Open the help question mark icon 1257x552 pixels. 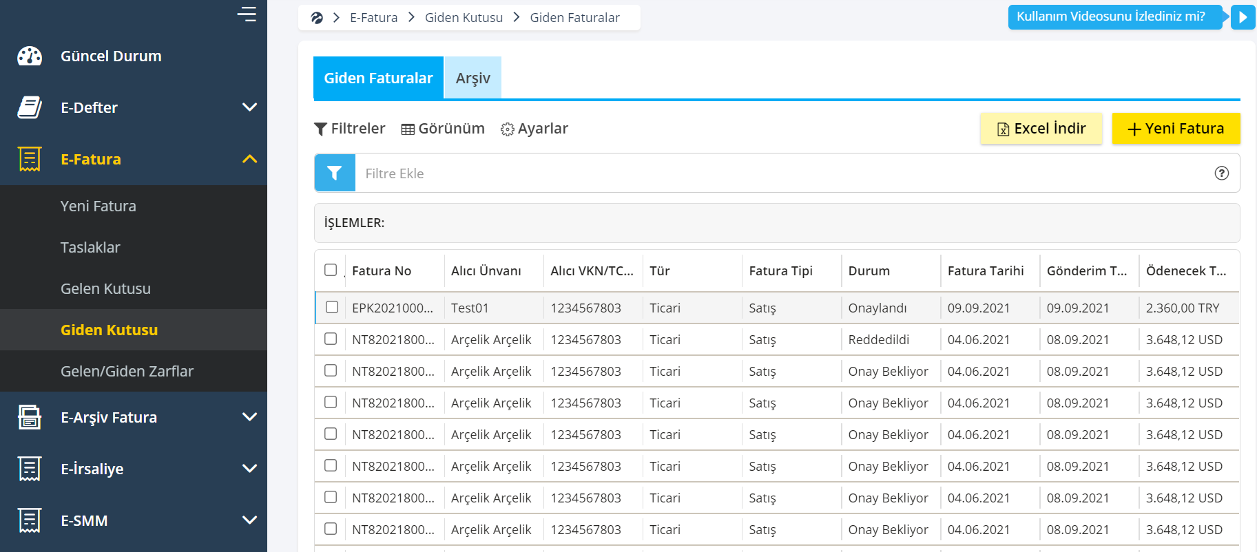tap(1221, 173)
